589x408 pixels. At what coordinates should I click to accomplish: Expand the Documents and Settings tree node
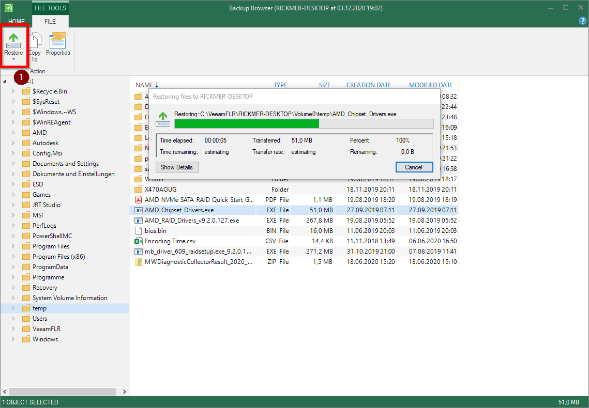pos(13,164)
